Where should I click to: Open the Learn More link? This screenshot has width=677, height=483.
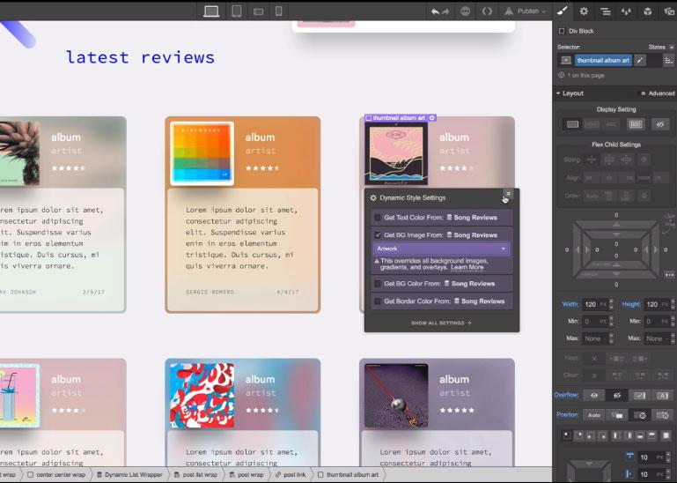(467, 267)
